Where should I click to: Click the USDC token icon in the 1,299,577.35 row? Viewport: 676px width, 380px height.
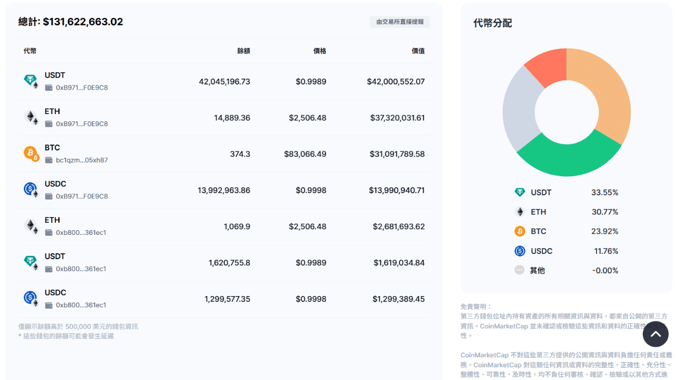pyautogui.click(x=31, y=299)
